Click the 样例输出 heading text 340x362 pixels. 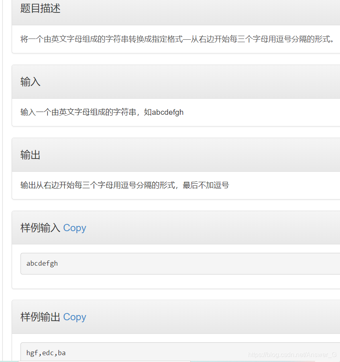pyautogui.click(x=41, y=317)
